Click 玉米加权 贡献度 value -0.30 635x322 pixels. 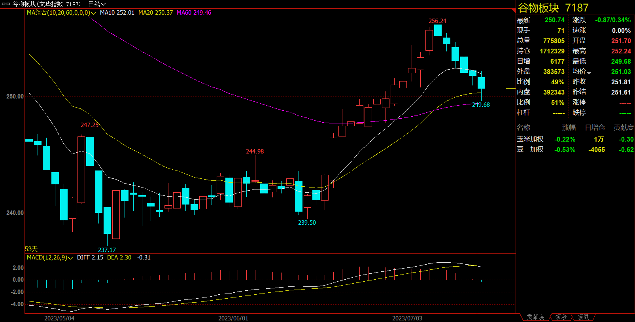click(x=626, y=139)
